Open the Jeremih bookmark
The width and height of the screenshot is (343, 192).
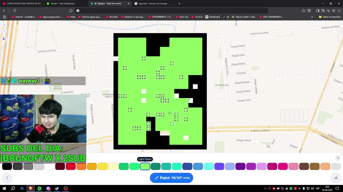coord(24,17)
